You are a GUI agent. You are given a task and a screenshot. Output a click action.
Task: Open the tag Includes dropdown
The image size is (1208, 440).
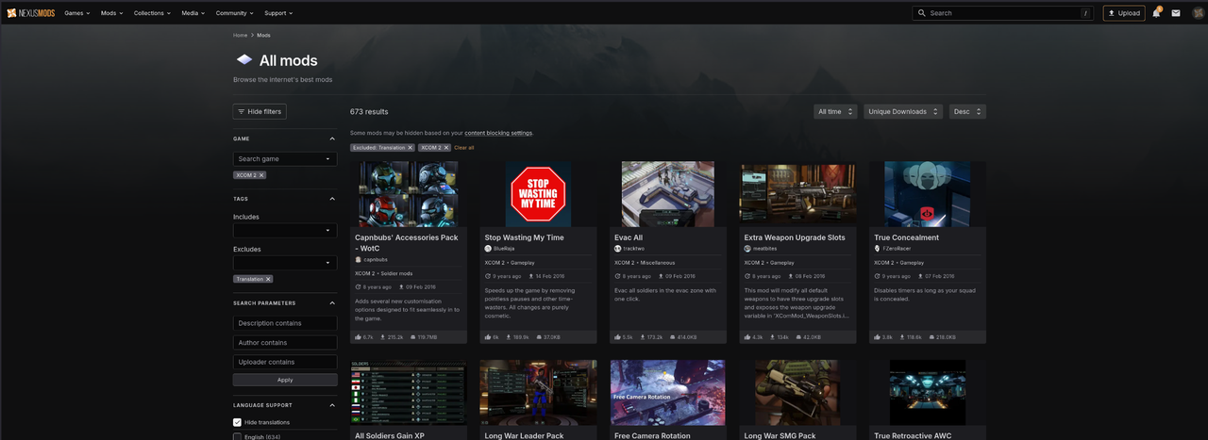[x=285, y=230]
